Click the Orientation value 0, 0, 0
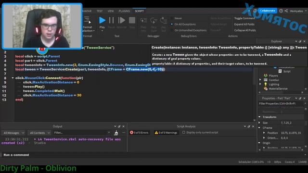Screen dimensions: 308x173 284,138
